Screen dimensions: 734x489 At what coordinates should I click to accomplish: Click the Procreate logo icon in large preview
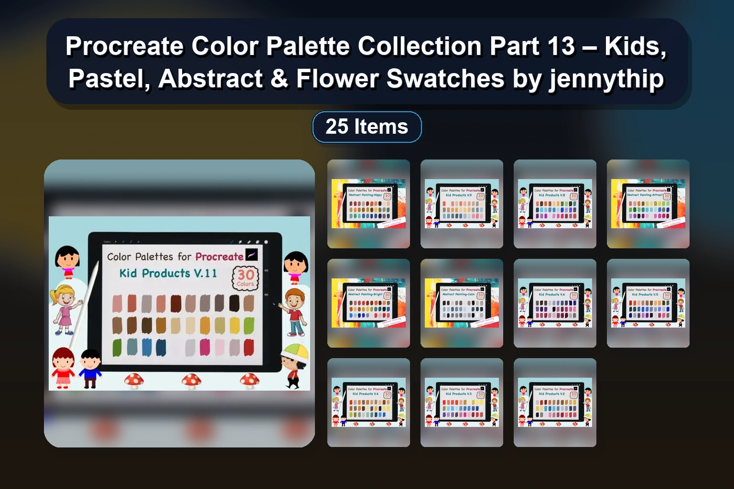pyautogui.click(x=251, y=255)
